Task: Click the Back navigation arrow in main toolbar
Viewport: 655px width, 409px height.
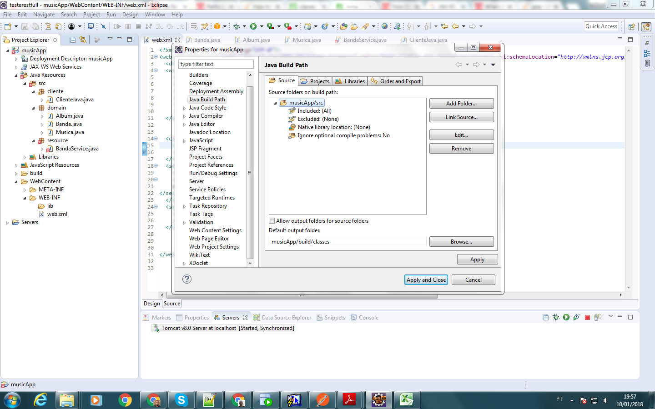Action: [455, 26]
